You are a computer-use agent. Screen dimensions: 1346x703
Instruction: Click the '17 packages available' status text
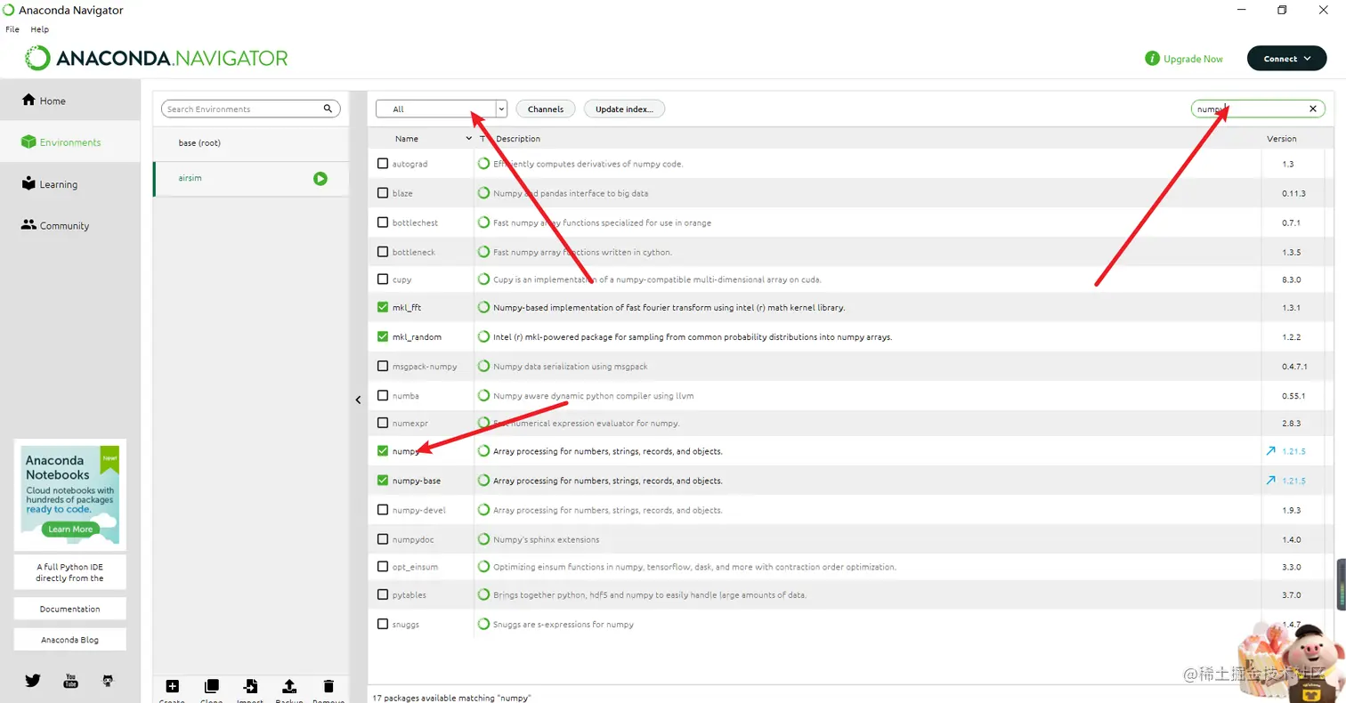pyautogui.click(x=451, y=698)
